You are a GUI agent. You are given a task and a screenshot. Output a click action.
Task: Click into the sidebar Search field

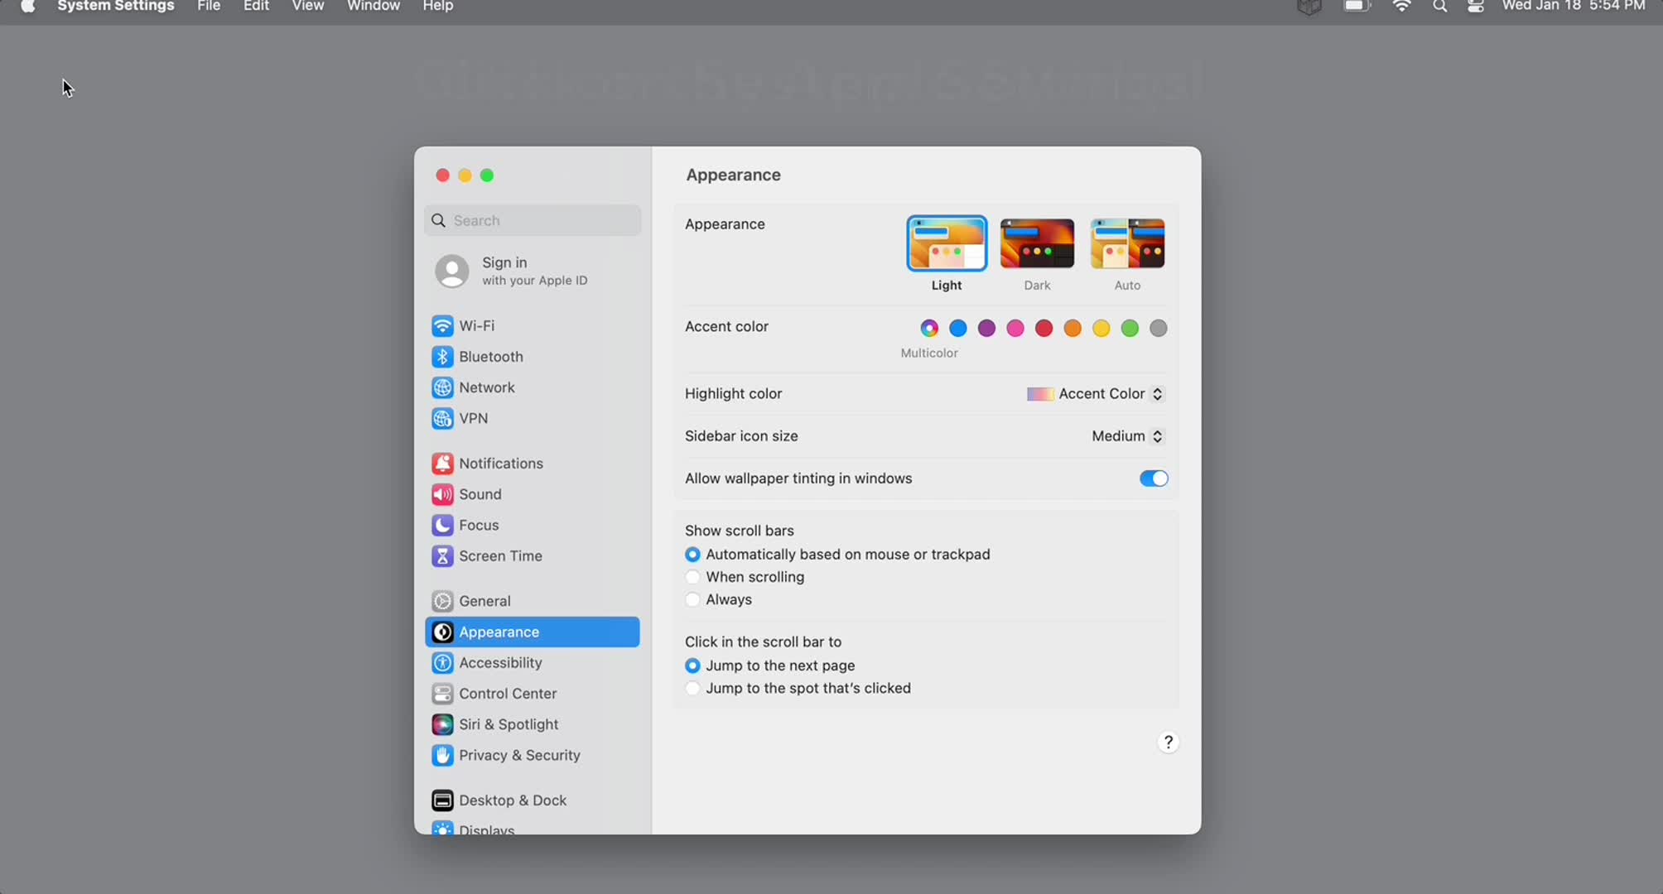pos(533,221)
